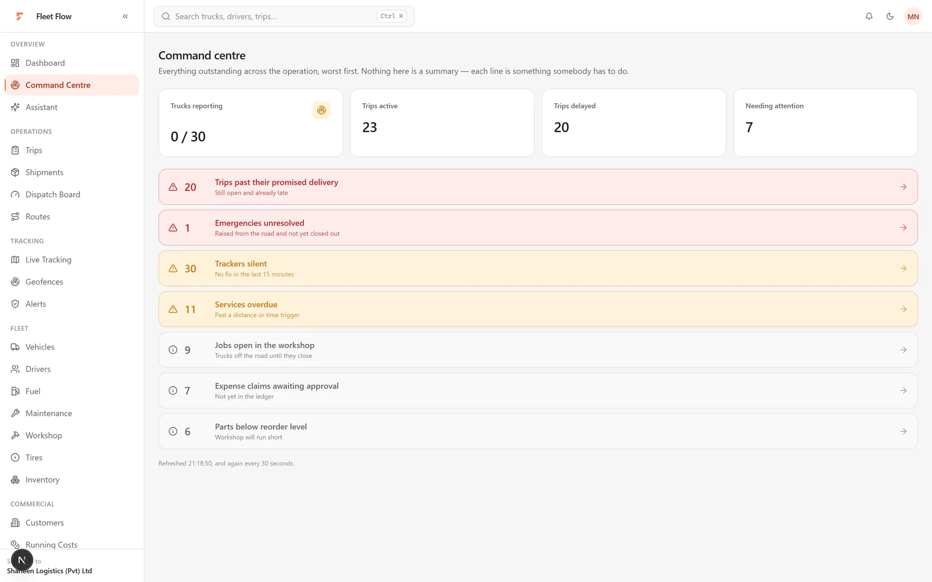
Task: Open the MN user avatar menu
Action: [913, 16]
